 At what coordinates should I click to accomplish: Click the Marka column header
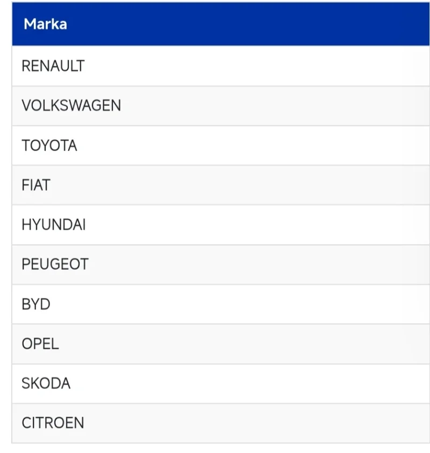point(45,24)
